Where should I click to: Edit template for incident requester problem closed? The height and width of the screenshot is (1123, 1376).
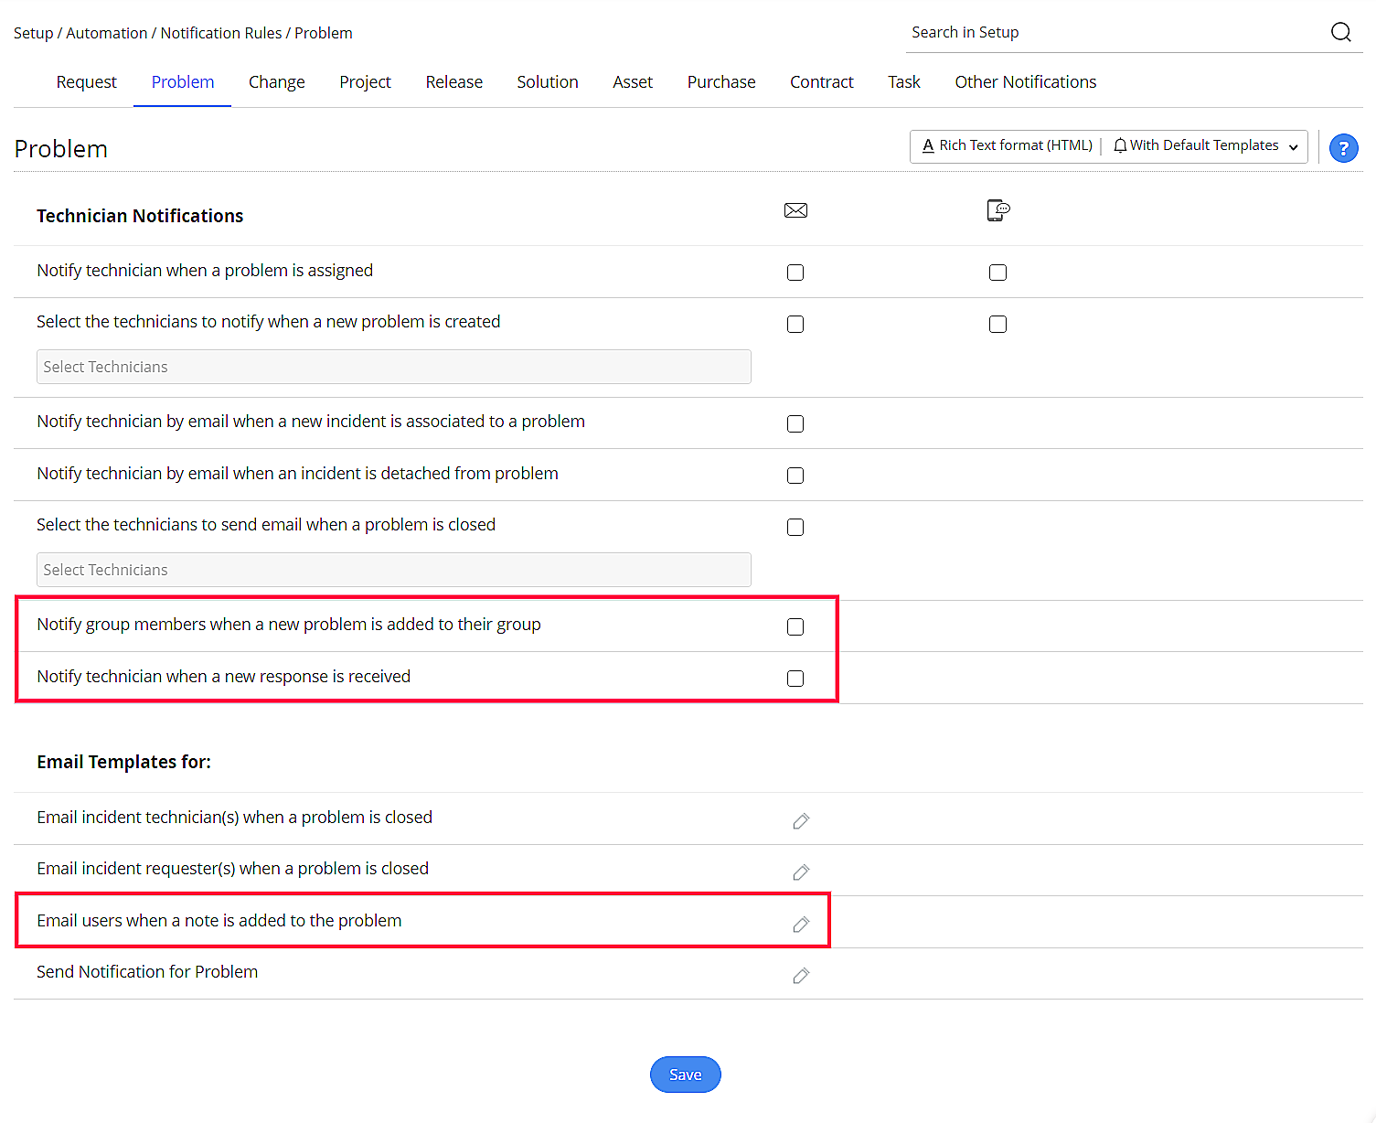click(x=801, y=872)
